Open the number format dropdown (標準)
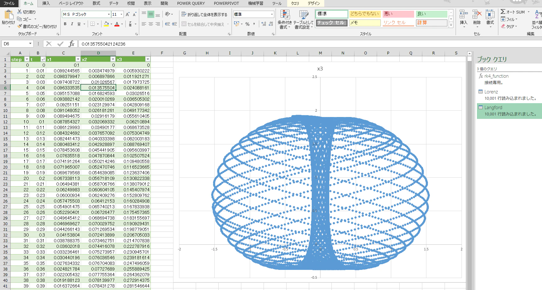 click(x=272, y=14)
